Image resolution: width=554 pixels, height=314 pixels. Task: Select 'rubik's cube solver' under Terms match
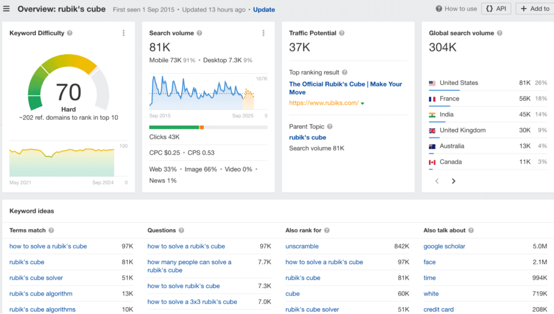click(x=36, y=278)
